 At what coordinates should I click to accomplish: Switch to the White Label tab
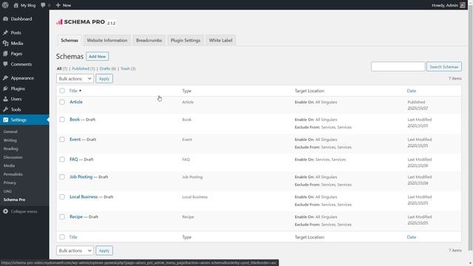(220, 40)
